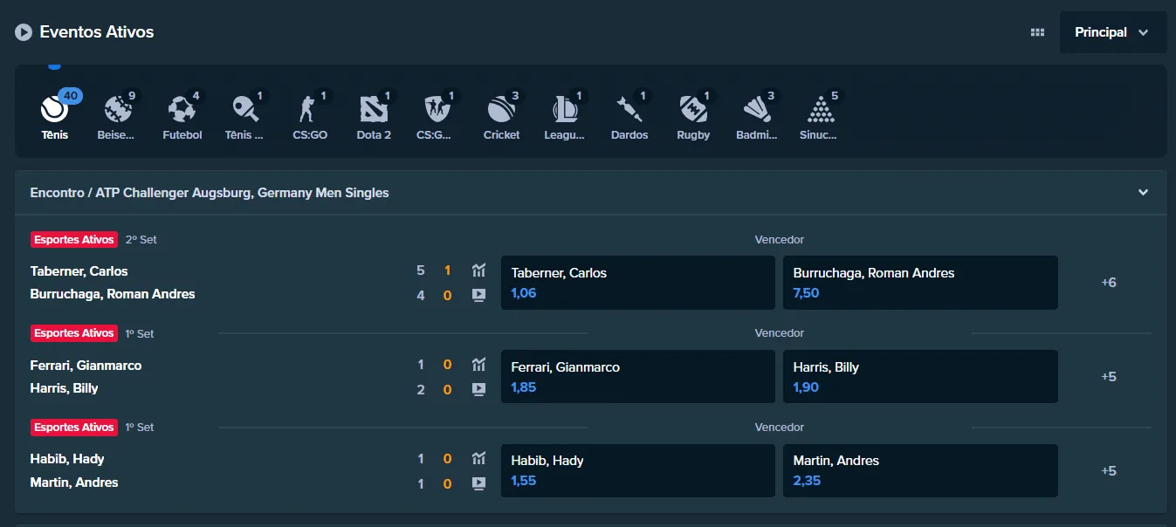Open statistics chart for Taberner vs Burruchaga
The width and height of the screenshot is (1176, 527).
478,270
